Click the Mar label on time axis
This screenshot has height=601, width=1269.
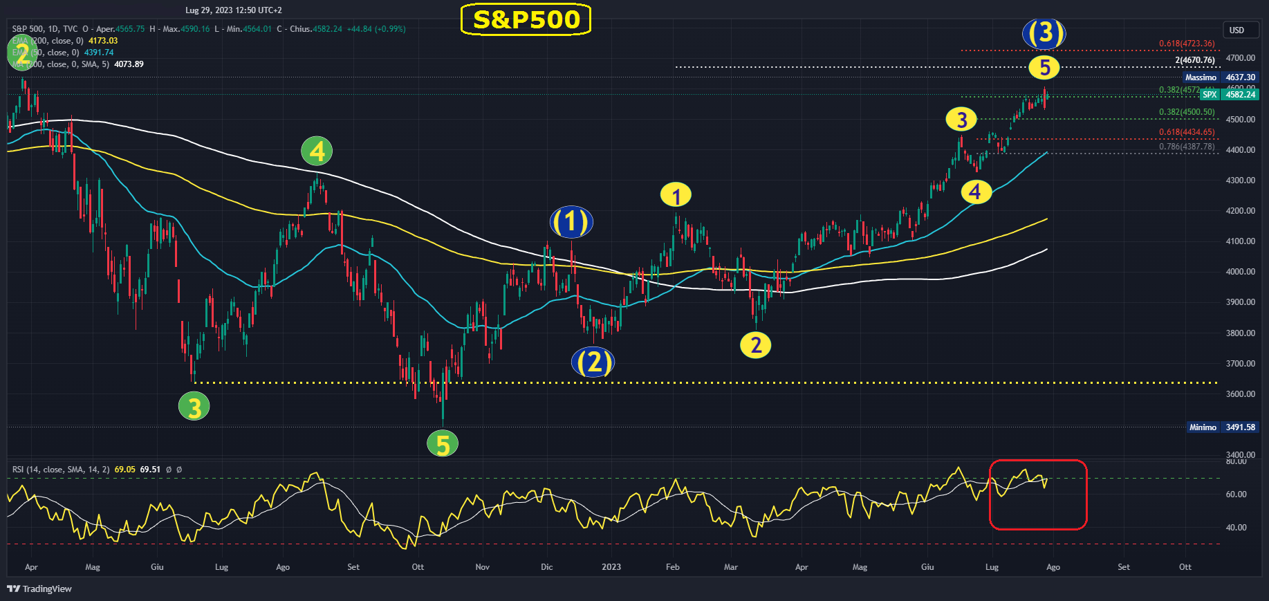coord(731,567)
